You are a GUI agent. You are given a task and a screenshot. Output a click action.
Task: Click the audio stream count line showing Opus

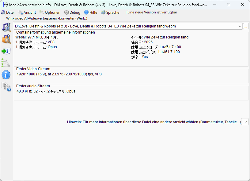36,47
